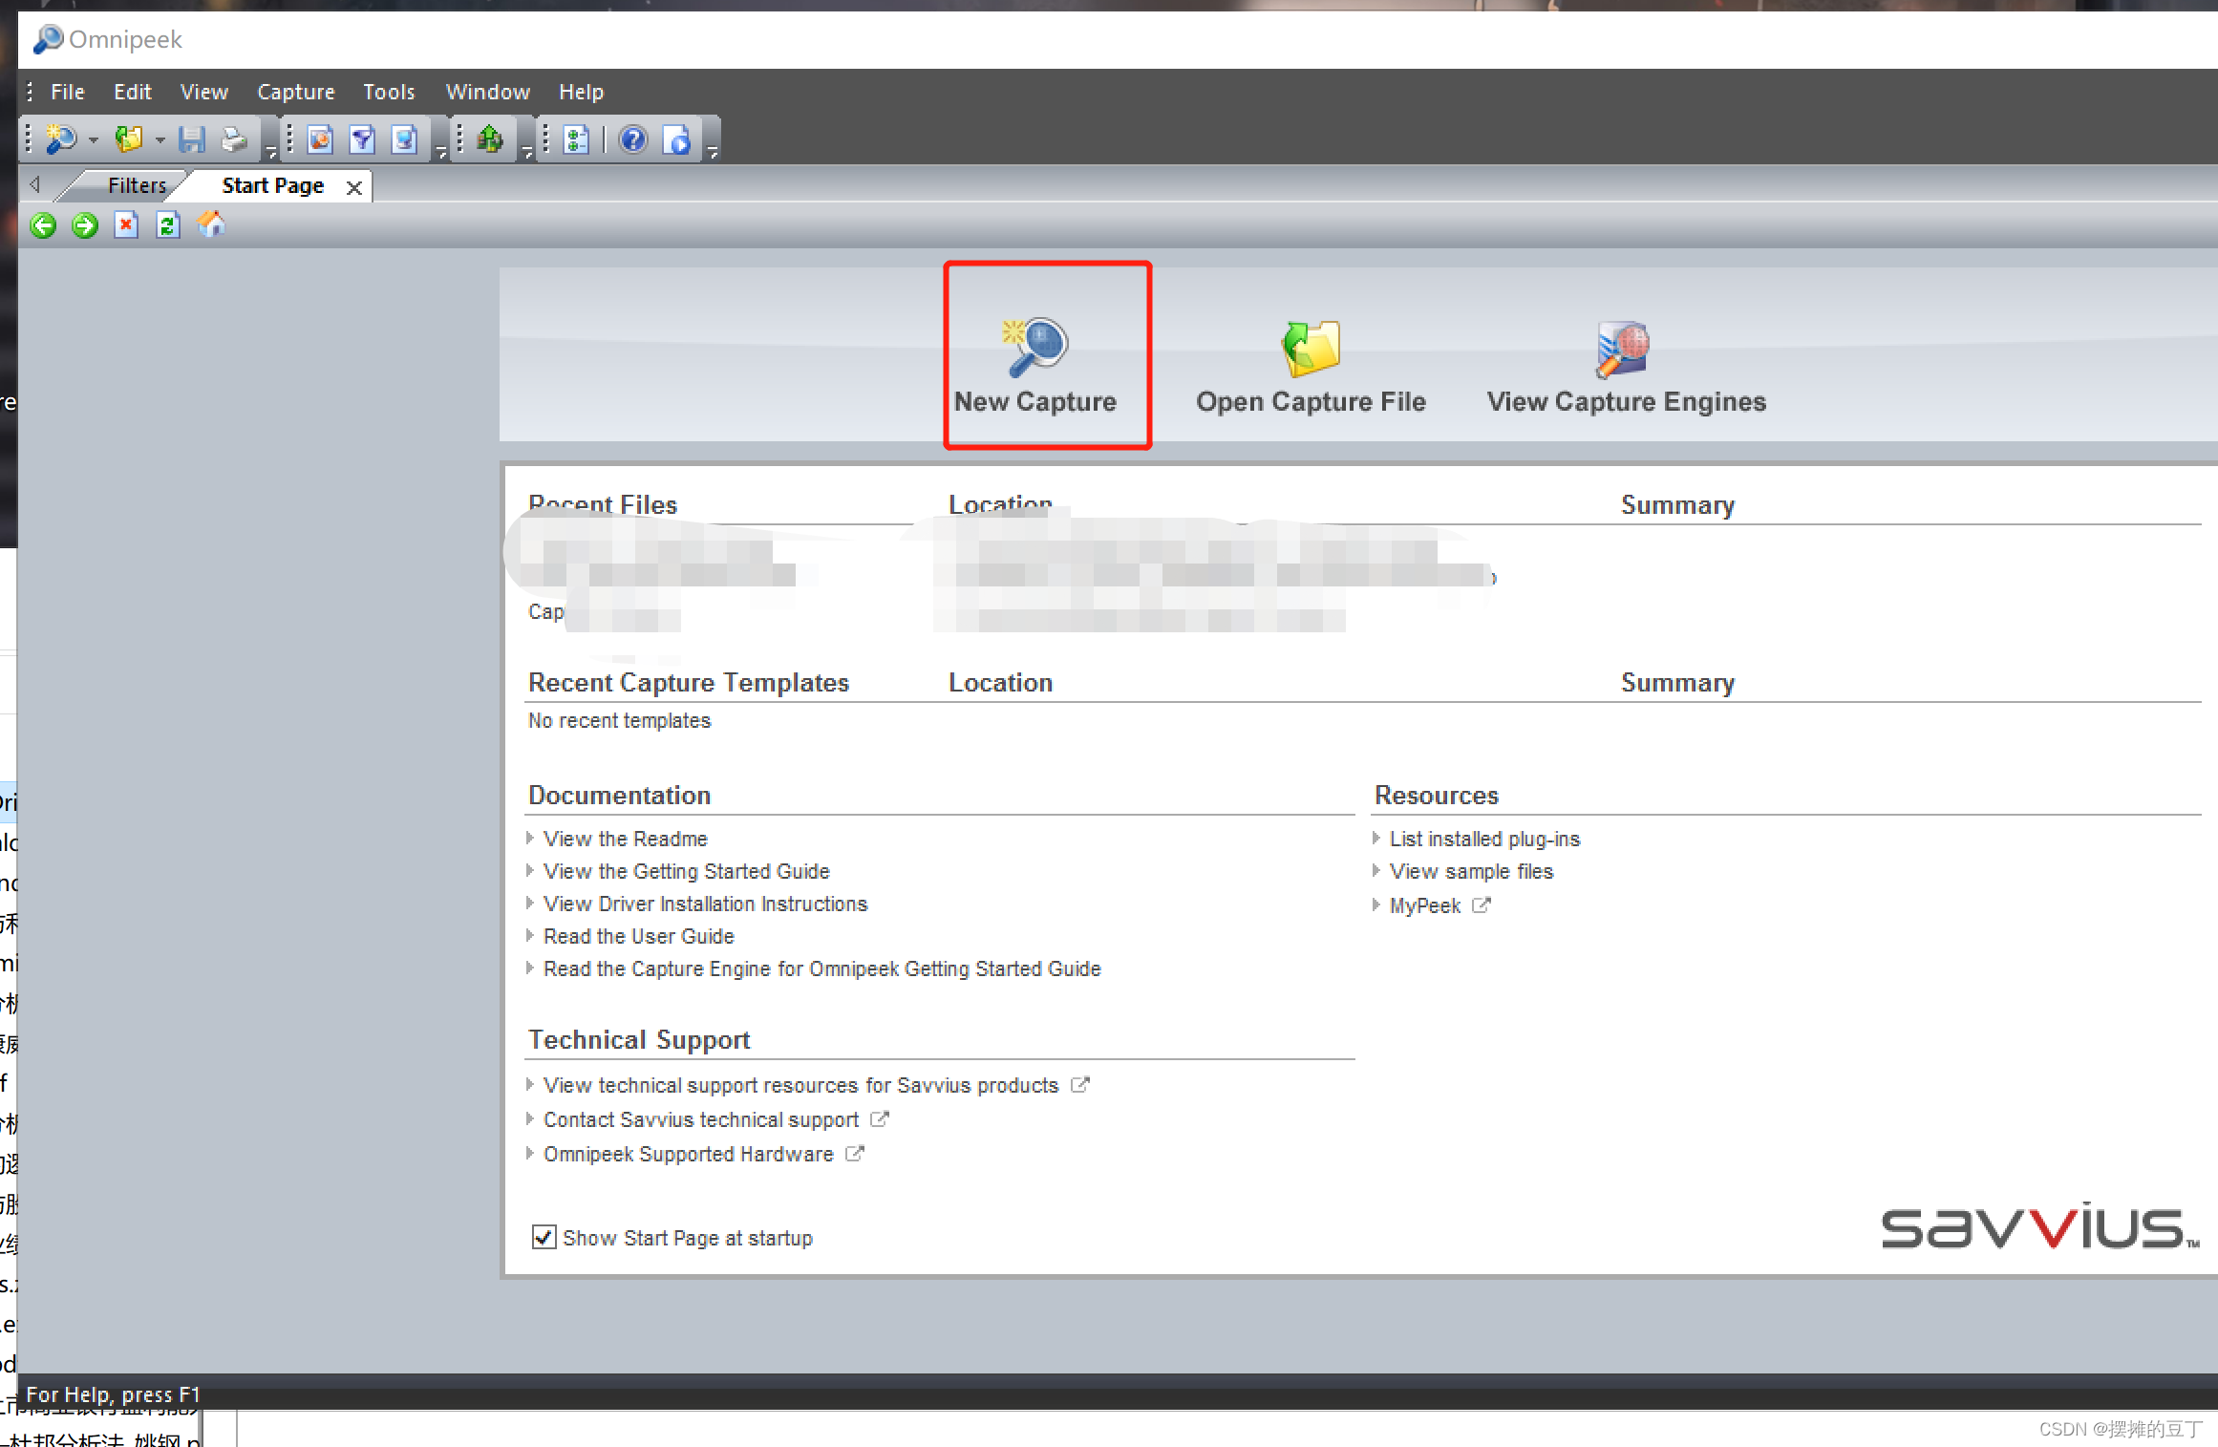Open the Open Capture File folder icon

point(1311,348)
